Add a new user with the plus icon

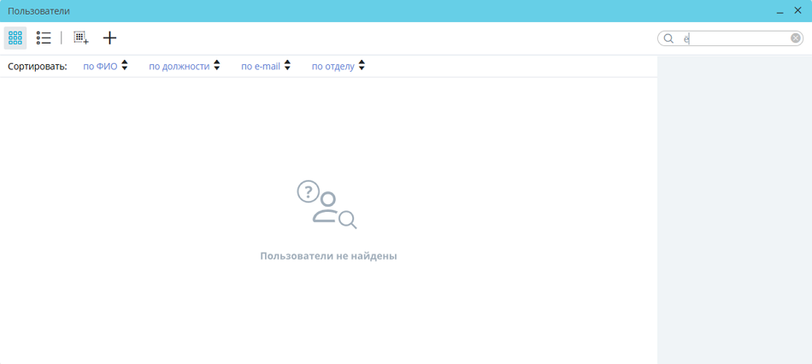click(109, 38)
